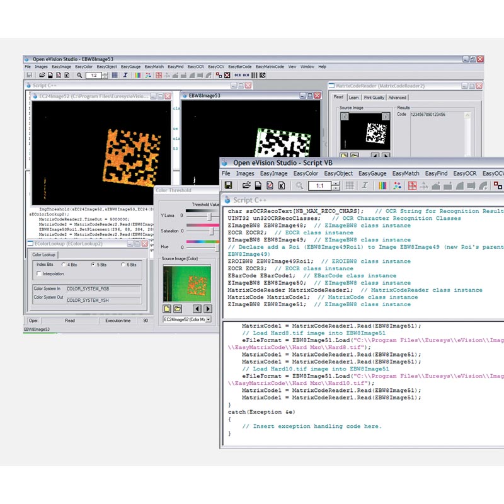Adjust the Hue threshold slider

217,247
